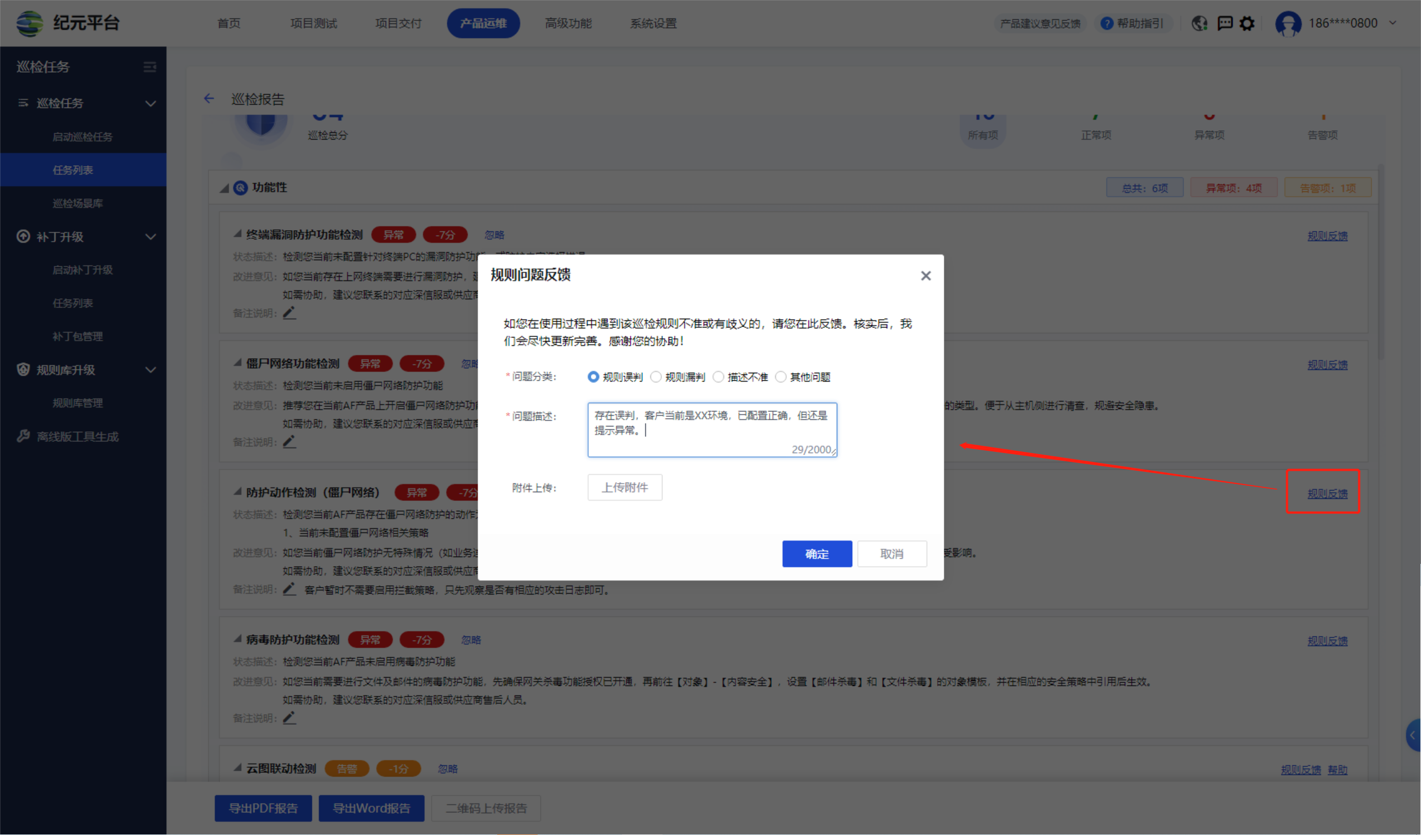Click pencil edit icon under 终端漏洞防护功能检测

point(289,313)
